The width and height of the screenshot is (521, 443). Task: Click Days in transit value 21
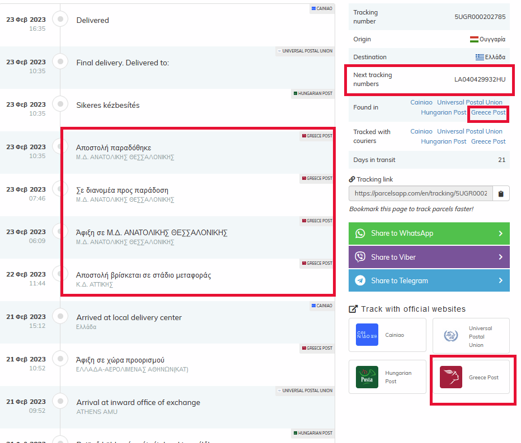coord(502,160)
